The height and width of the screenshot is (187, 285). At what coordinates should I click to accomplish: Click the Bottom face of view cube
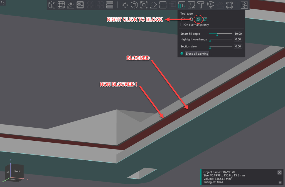pos(14,180)
